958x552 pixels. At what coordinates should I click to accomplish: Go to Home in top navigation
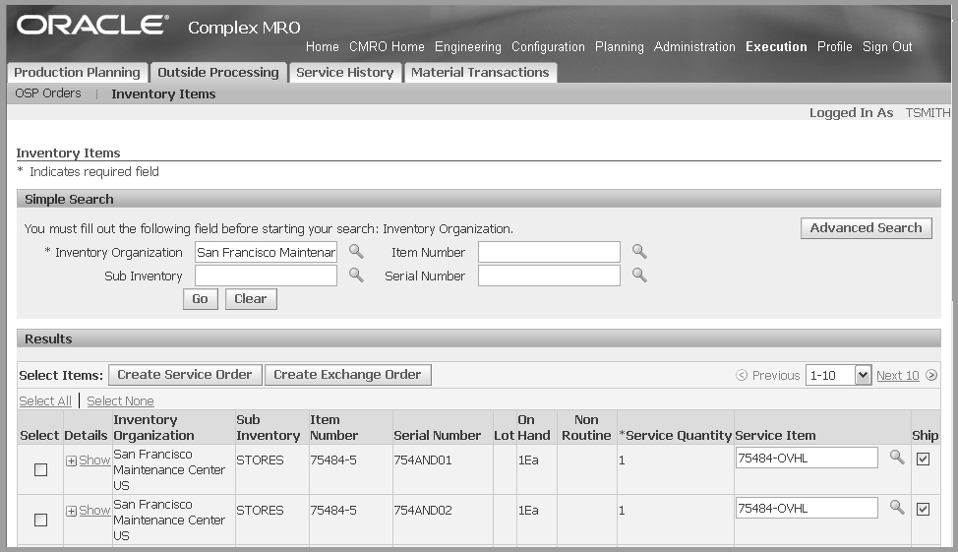click(322, 46)
